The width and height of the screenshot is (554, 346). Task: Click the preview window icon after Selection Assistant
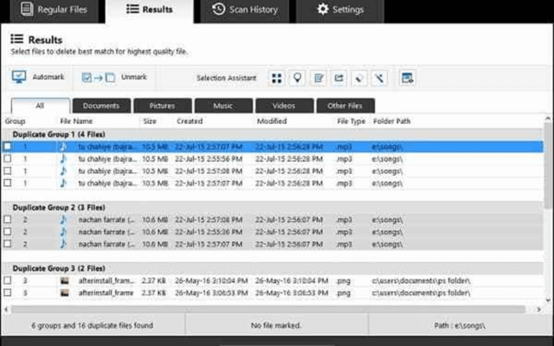[x=408, y=78]
